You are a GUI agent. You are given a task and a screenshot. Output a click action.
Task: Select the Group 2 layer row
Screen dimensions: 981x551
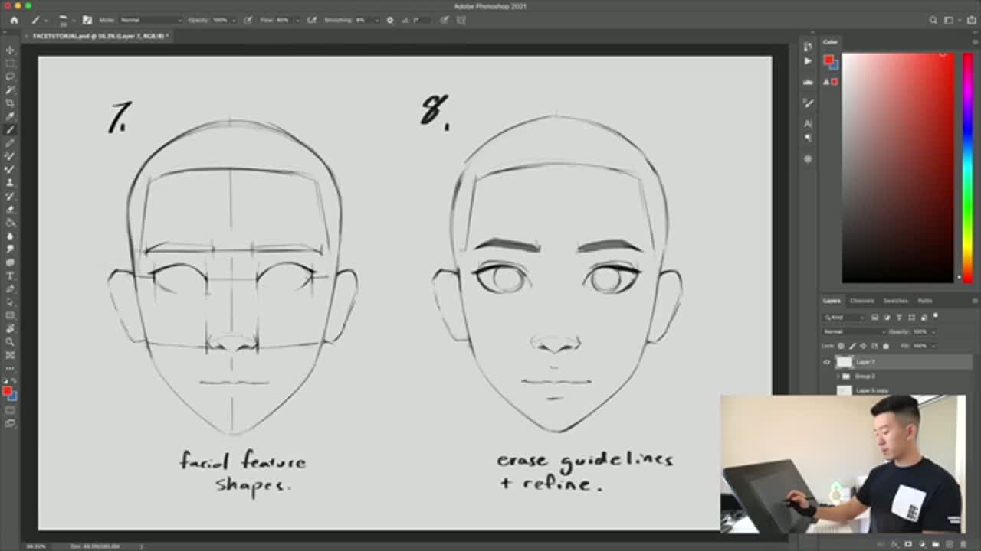coord(897,377)
